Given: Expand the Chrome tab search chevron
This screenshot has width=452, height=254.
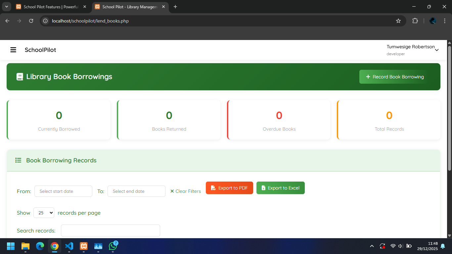Looking at the screenshot, I should 6,7.
